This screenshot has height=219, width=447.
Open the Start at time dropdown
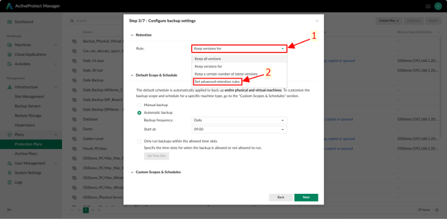coord(239,130)
